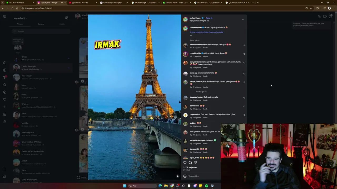Viewport: 337px width, 189px height.
Task: Open the emoji picker in the comment box
Action: (x=185, y=176)
